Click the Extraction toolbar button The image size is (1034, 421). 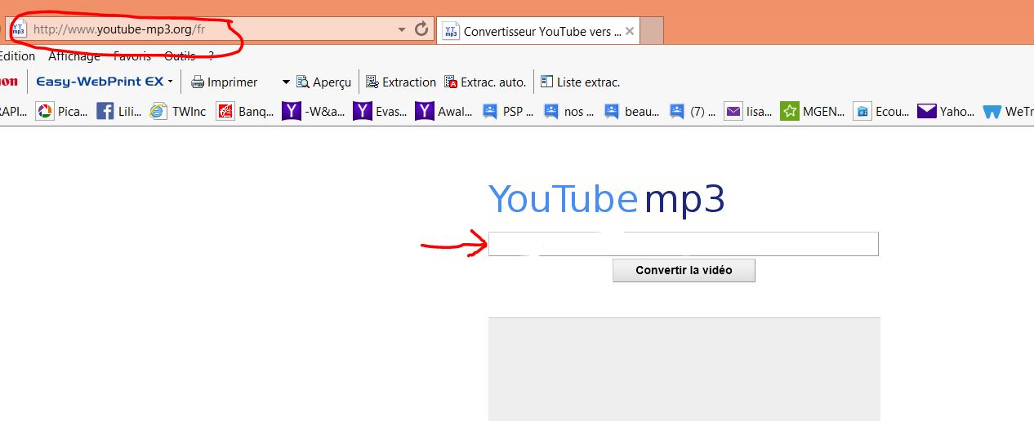400,82
